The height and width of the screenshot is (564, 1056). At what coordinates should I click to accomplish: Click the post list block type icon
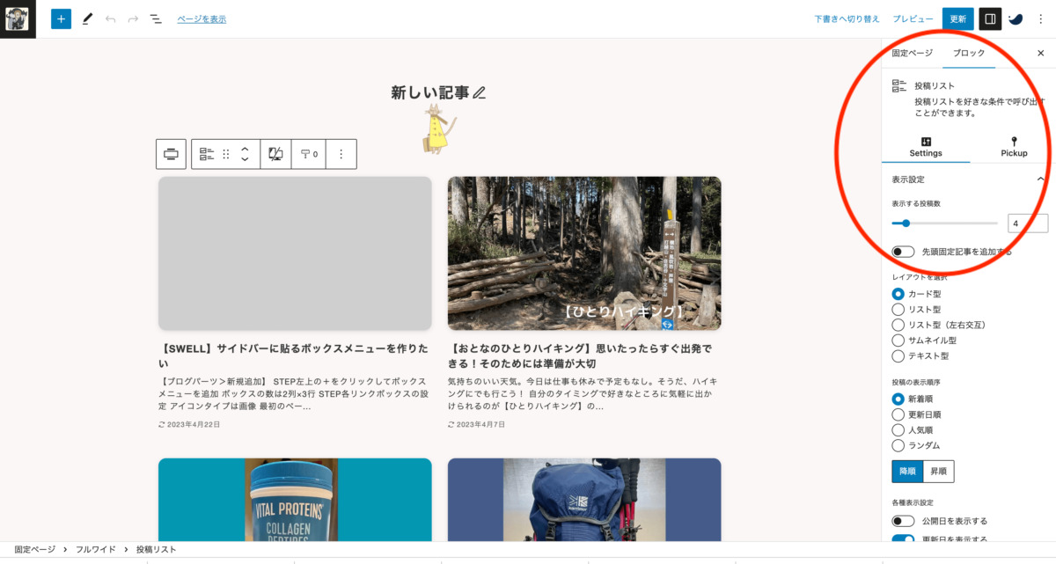coord(207,154)
